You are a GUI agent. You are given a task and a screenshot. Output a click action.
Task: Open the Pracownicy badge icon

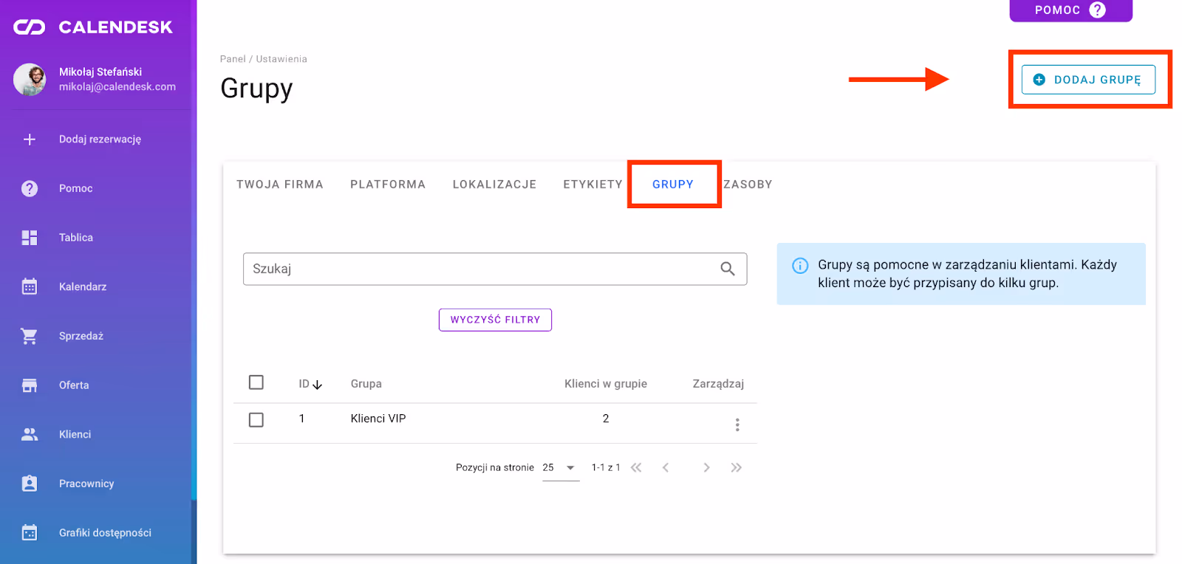tap(30, 484)
